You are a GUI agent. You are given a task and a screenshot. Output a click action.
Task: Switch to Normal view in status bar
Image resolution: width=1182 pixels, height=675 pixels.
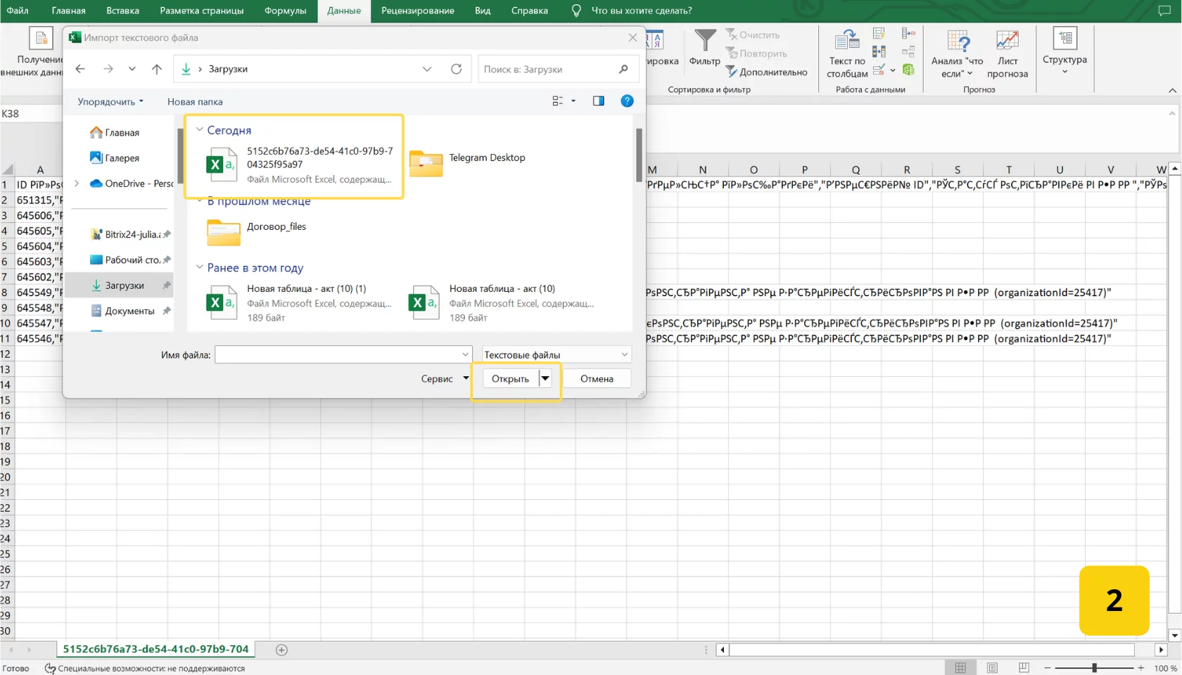(x=960, y=667)
